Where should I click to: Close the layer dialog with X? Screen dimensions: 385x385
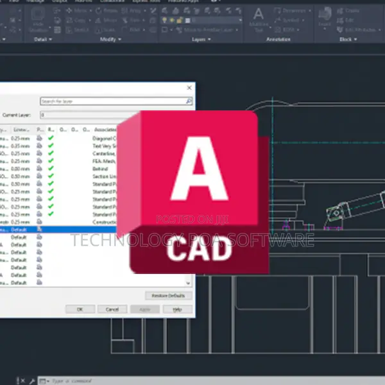pos(189,88)
